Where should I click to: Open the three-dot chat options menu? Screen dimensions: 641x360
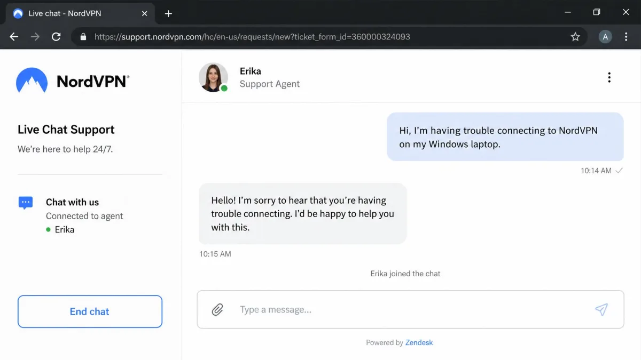(x=609, y=77)
